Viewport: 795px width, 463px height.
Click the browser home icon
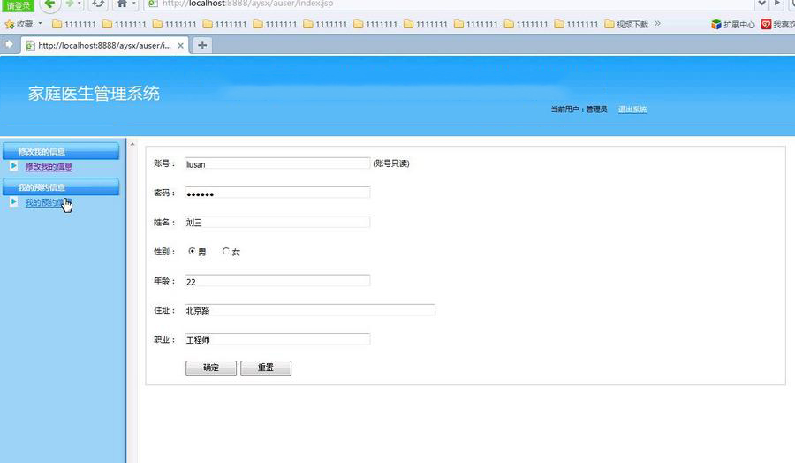coord(123,4)
